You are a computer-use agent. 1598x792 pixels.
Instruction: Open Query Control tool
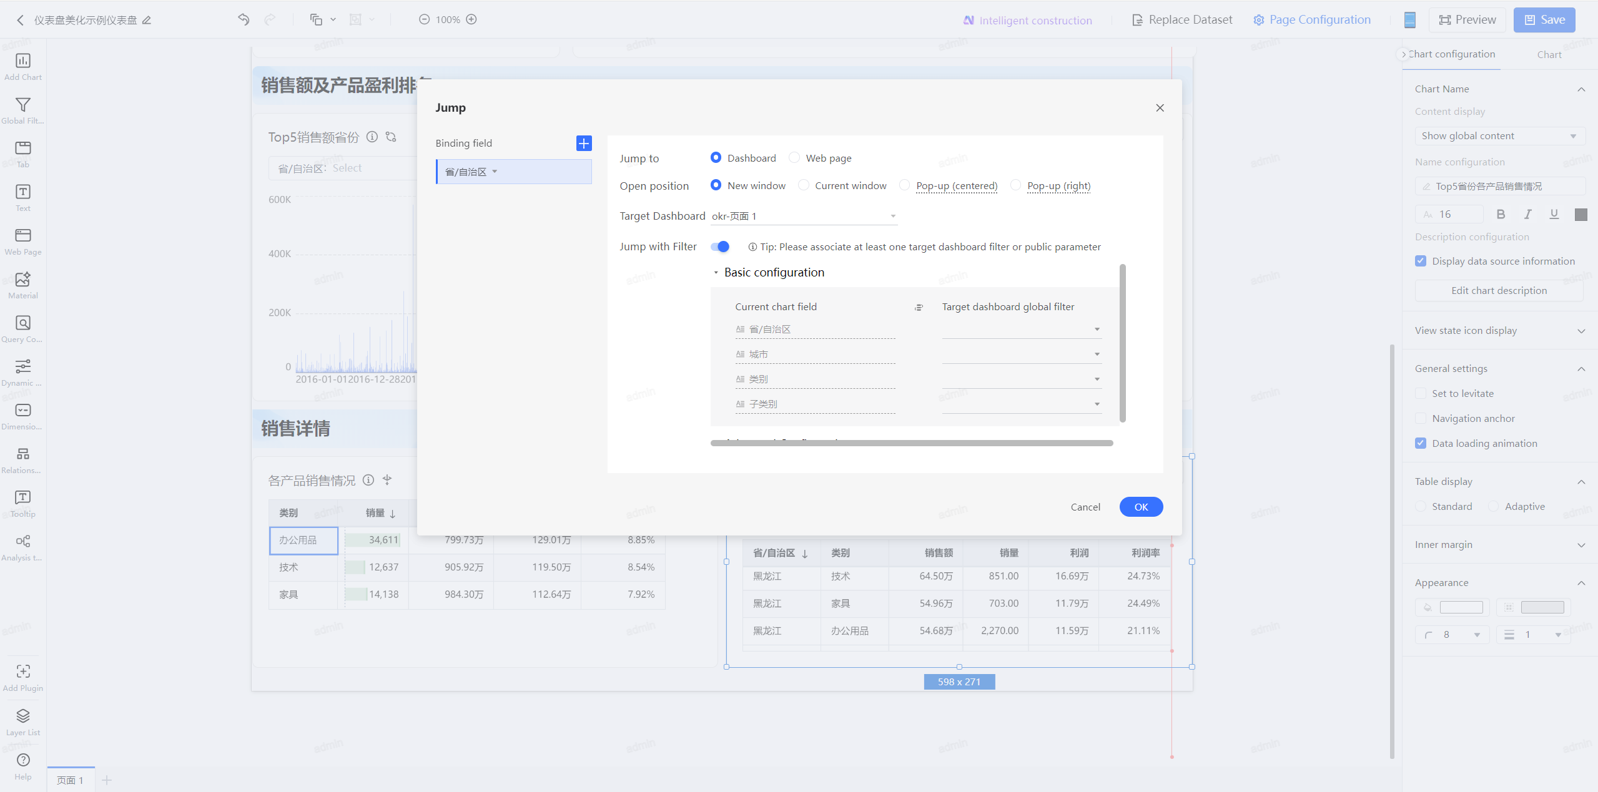click(23, 329)
